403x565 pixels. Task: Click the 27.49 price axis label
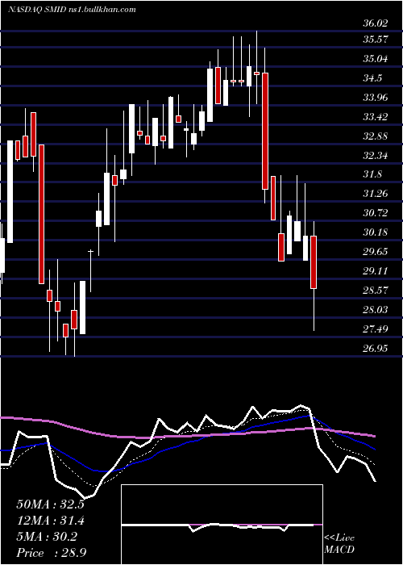(x=376, y=329)
